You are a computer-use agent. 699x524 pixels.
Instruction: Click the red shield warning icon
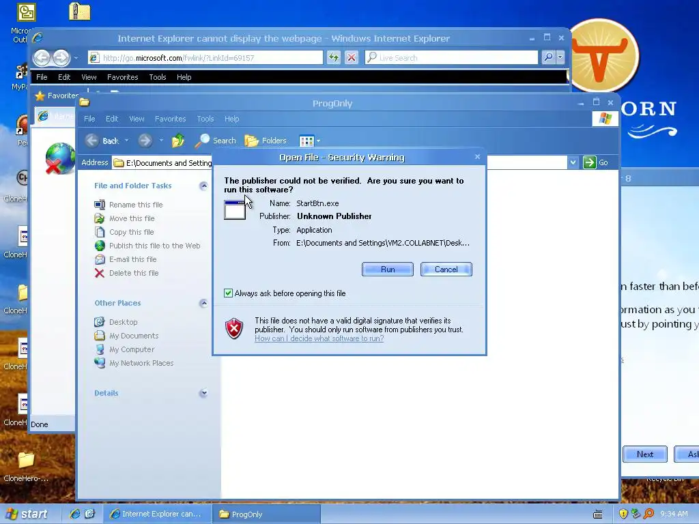coord(234,329)
